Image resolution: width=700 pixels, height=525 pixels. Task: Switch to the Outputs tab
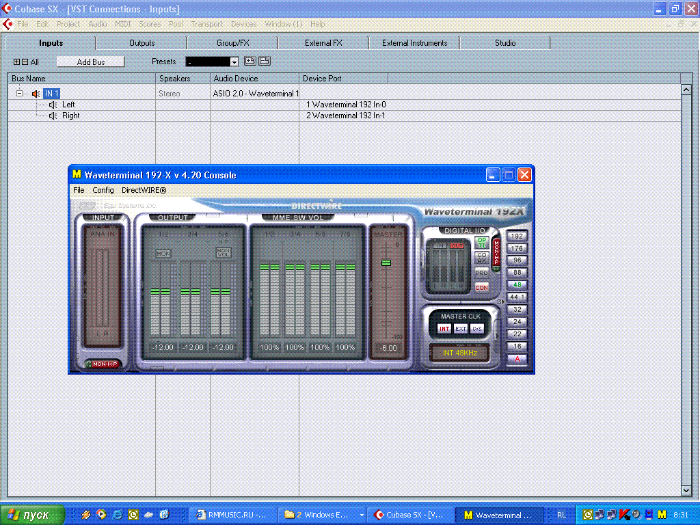[142, 43]
